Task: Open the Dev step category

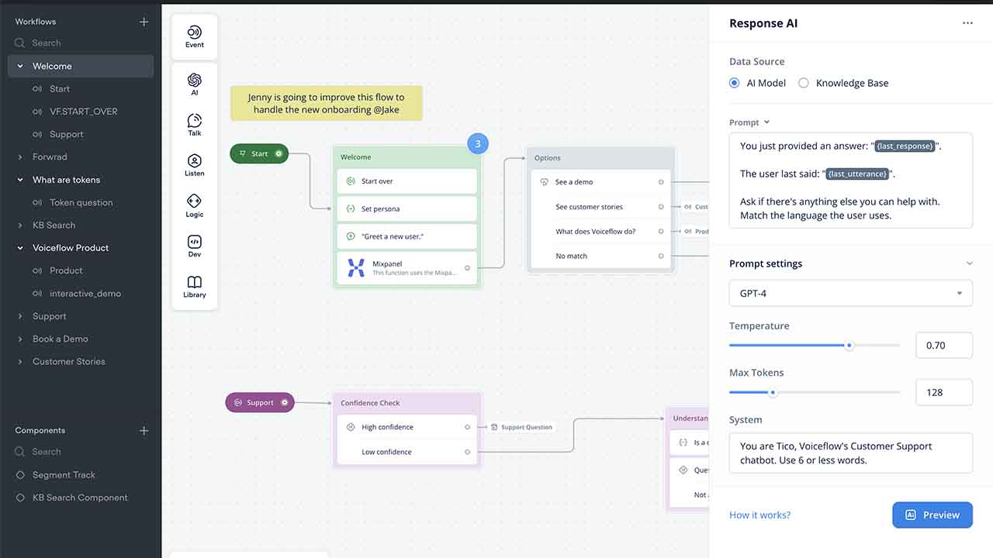Action: tap(195, 246)
